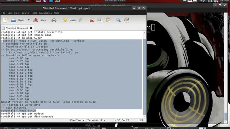Click the line 'apt-get dist-upgrade'
This screenshot has height=129, width=230.
coord(27,116)
